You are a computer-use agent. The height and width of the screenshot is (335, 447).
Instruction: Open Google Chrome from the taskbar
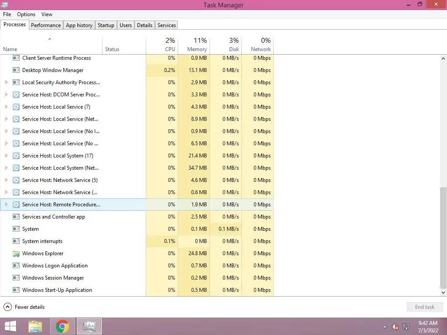(62, 326)
